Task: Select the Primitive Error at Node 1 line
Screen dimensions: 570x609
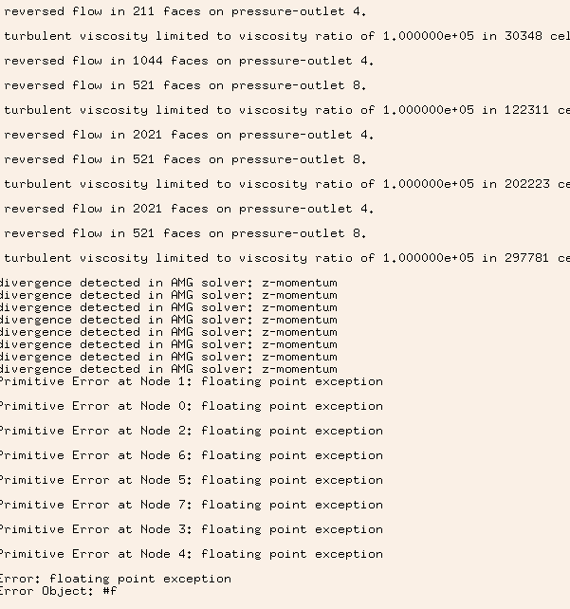Action: [x=191, y=381]
